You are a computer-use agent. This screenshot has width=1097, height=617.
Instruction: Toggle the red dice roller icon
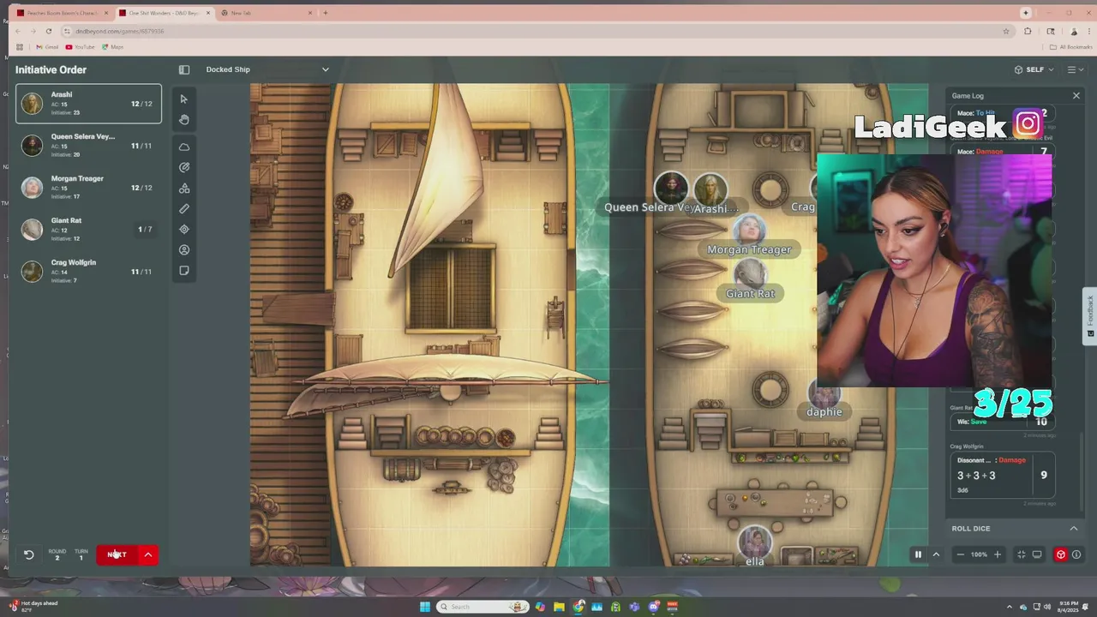1060,554
